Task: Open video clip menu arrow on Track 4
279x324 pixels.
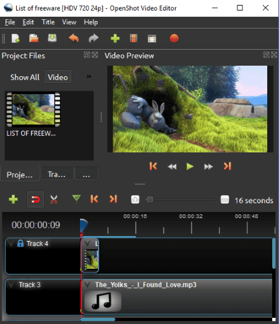Action: 87,243
